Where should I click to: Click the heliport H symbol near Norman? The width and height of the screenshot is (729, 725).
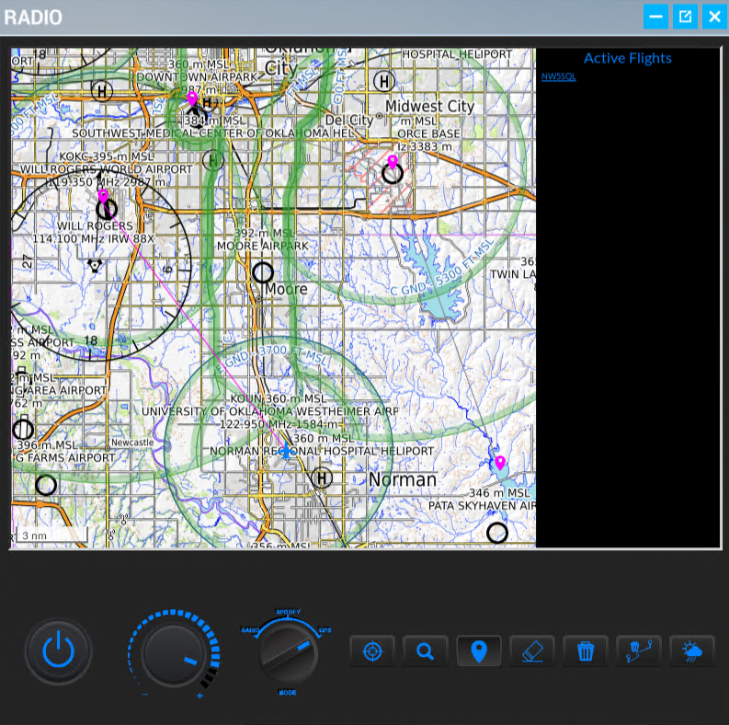[321, 478]
